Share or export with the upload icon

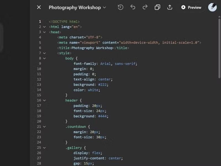[x=170, y=7]
